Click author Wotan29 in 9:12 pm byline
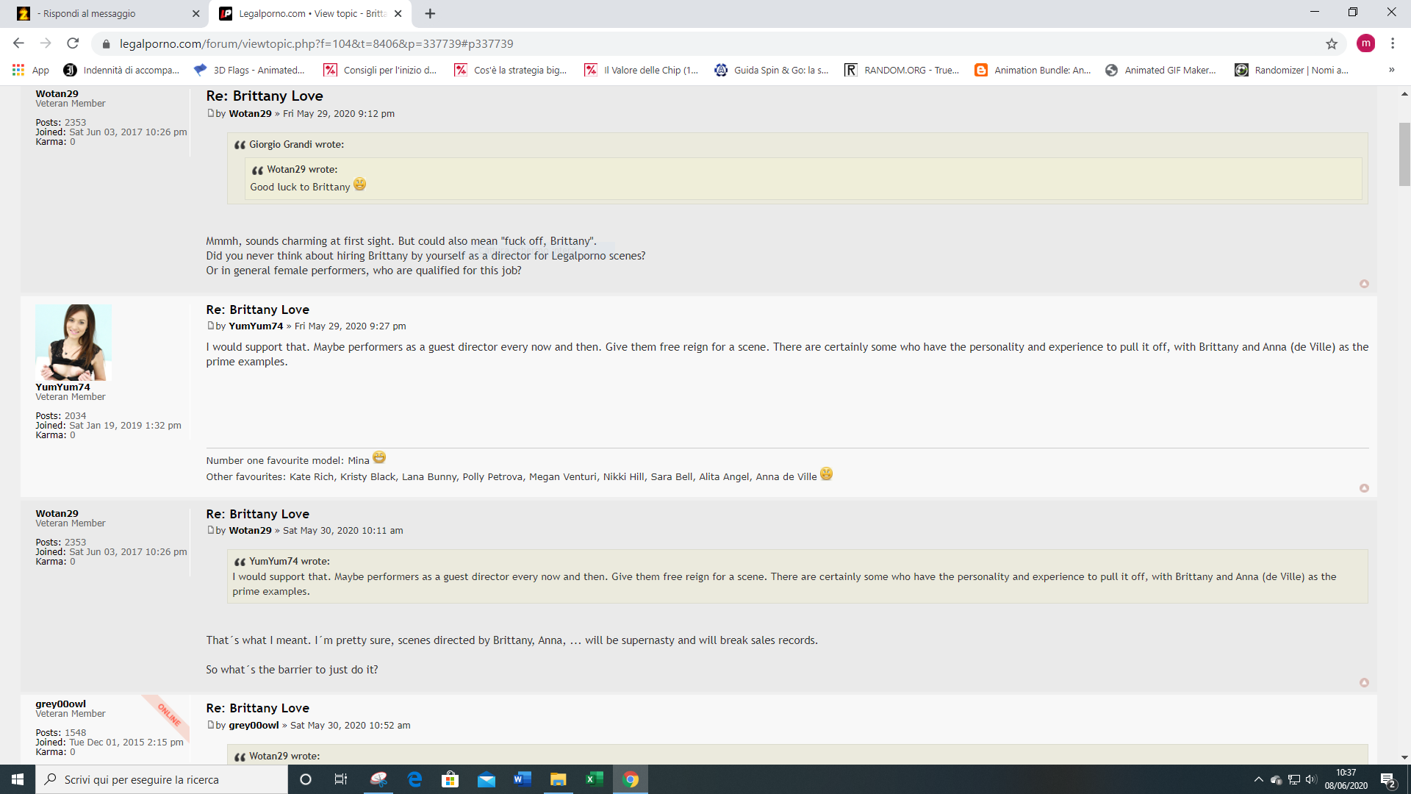Screen dimensions: 1411x794 [250, 113]
